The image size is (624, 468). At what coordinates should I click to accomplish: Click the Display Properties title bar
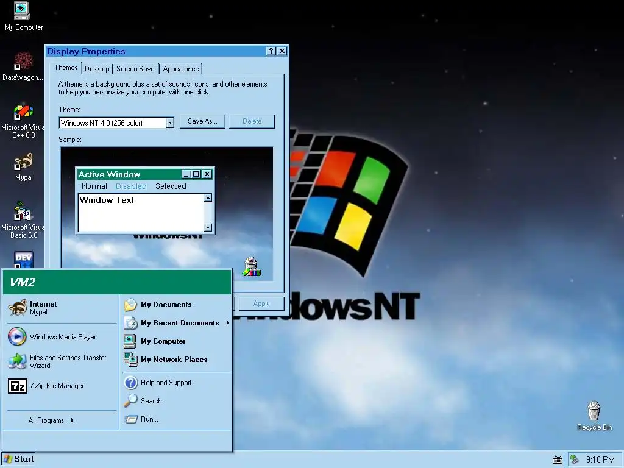[155, 51]
